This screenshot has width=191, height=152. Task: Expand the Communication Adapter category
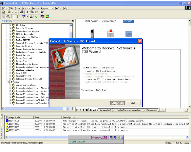click(x=11, y=31)
